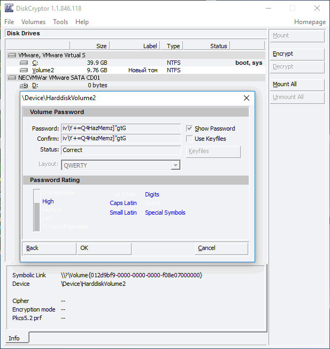Close the HarddiskVolume2 password dialog
330x349 pixels.
(247, 98)
